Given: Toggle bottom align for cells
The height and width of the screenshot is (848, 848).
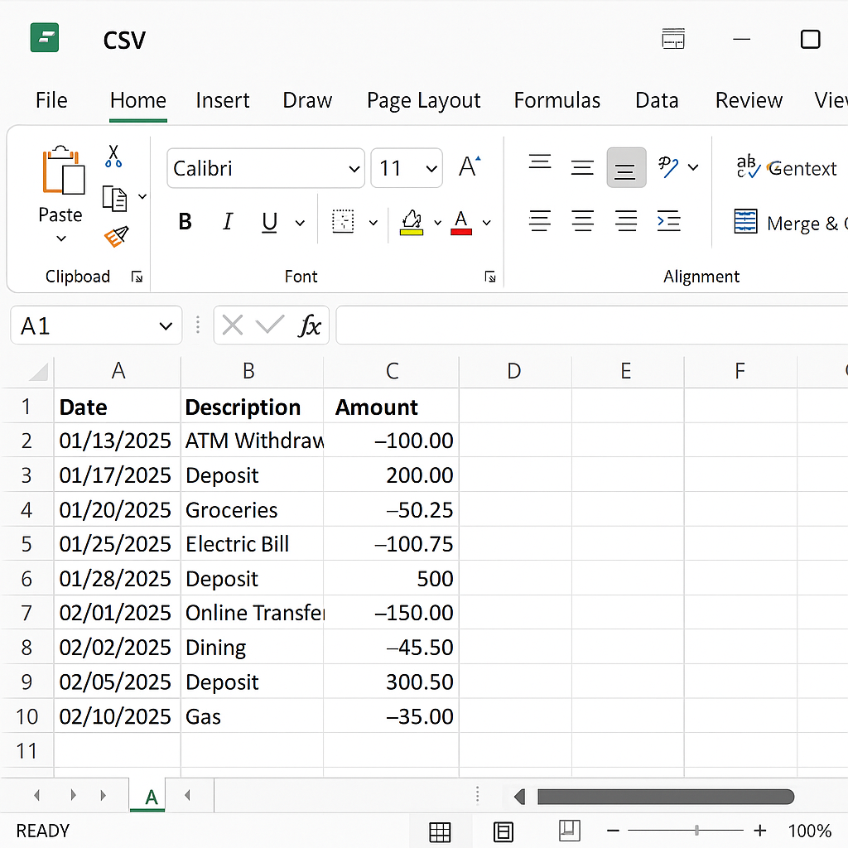Looking at the screenshot, I should 625,168.
